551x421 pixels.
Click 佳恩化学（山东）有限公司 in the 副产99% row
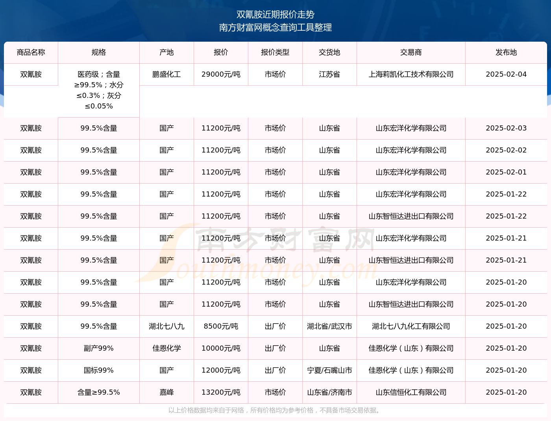click(x=411, y=348)
